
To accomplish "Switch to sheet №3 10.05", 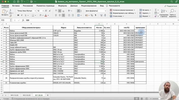I will click(x=15, y=95).
